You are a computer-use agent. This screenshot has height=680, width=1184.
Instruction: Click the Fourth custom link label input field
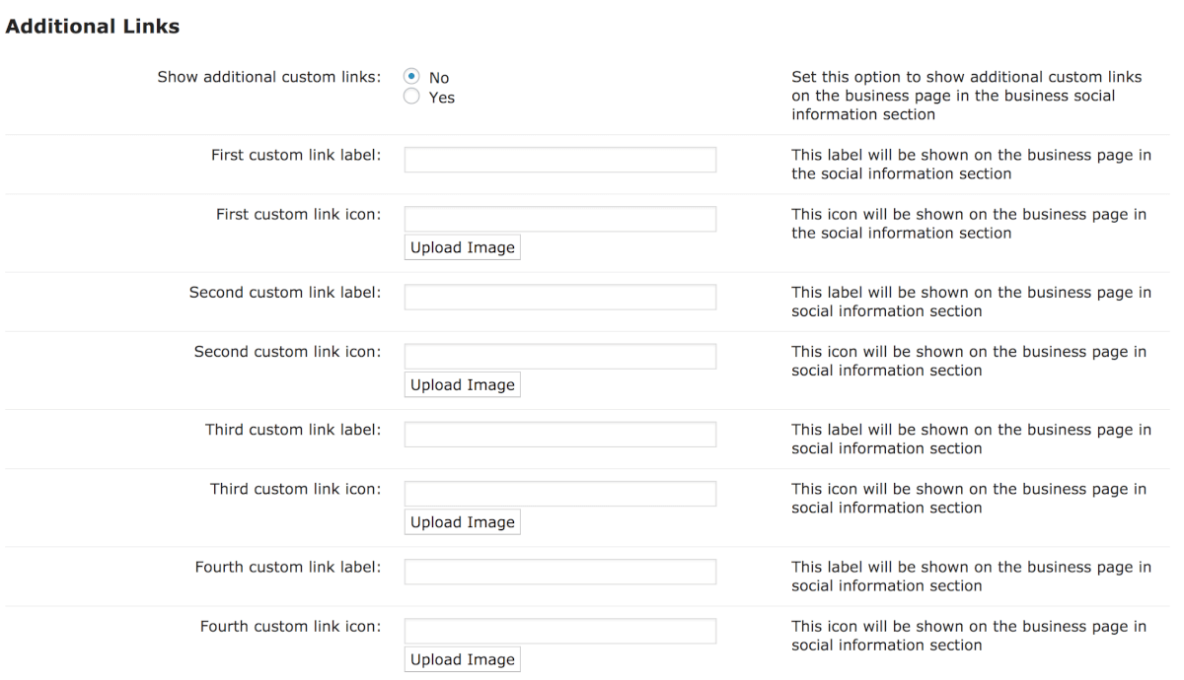pyautogui.click(x=559, y=572)
